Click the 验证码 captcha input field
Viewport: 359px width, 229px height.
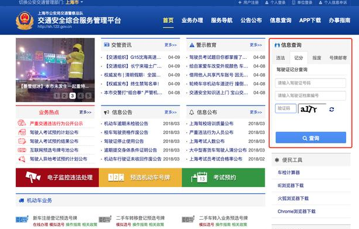point(286,108)
